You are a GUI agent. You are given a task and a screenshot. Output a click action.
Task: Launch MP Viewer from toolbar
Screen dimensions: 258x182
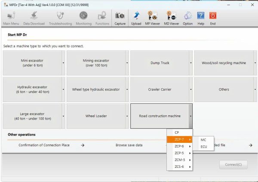152,18
